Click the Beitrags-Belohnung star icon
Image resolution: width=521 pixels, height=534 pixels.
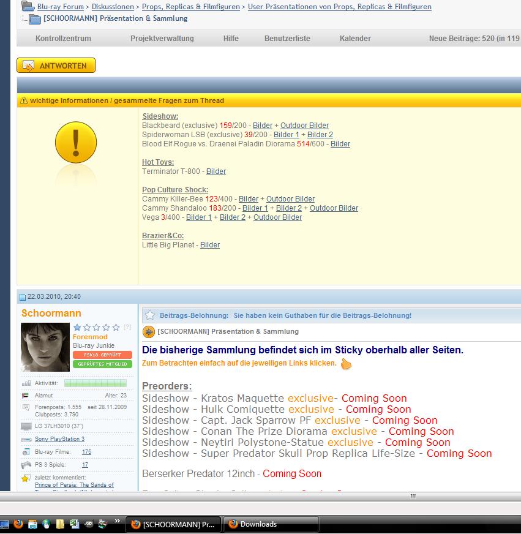(x=149, y=315)
